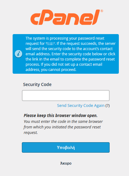Screen dimensions: 129x176
Task: Open the (?) help next to resend link
Action: (107, 106)
